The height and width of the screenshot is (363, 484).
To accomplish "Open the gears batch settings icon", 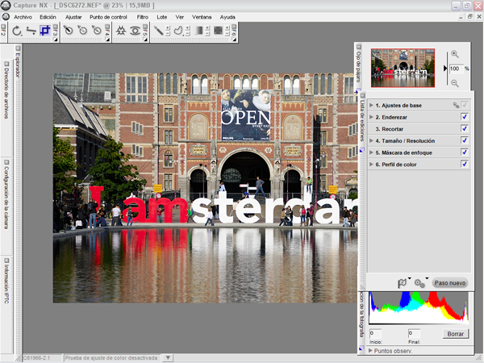I will (419, 283).
